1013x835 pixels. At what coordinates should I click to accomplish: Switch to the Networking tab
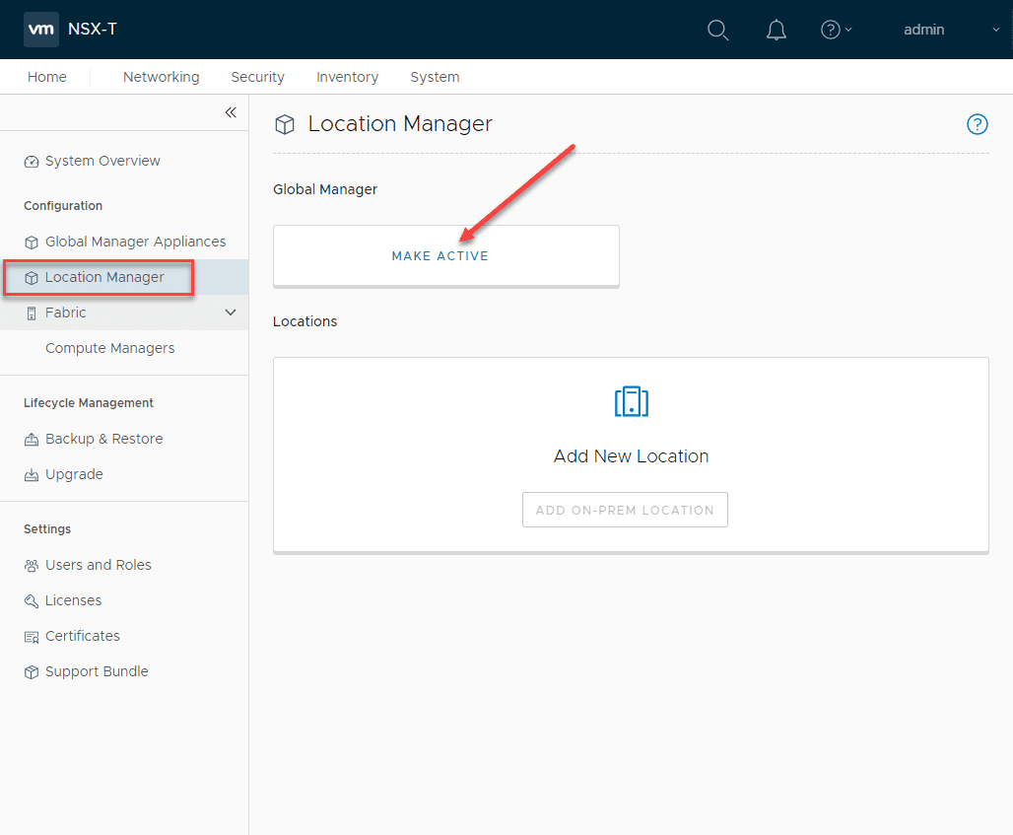coord(161,76)
